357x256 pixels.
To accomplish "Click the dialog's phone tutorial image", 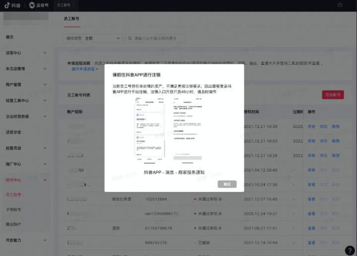I will pos(168,131).
